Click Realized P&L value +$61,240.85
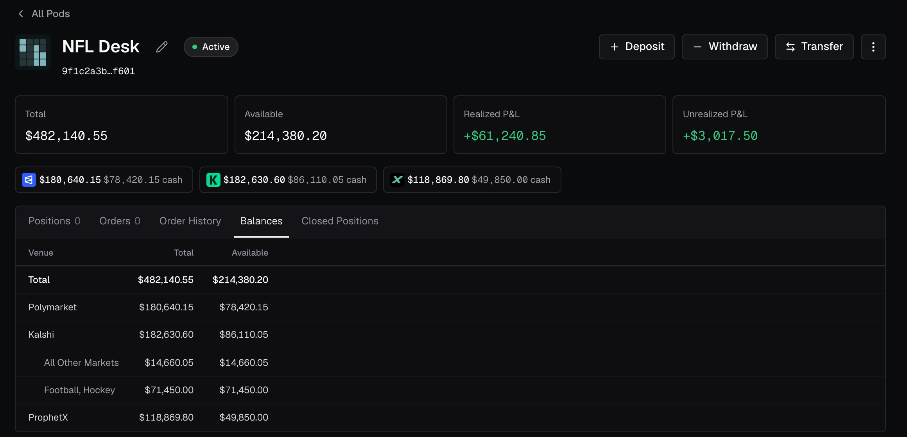Viewport: 907px width, 437px height. pos(505,136)
